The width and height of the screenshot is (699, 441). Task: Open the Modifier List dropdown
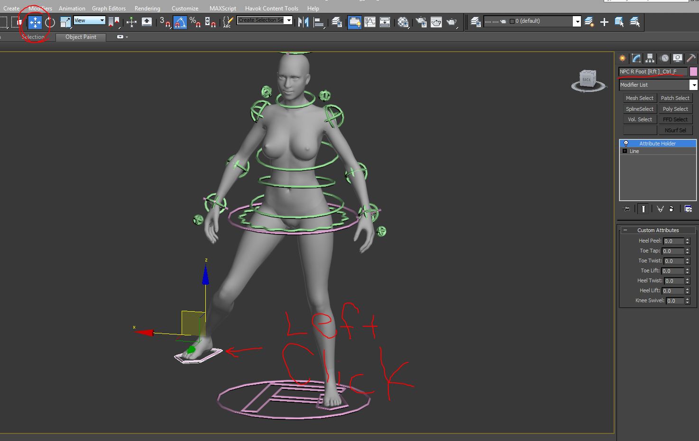pos(694,85)
